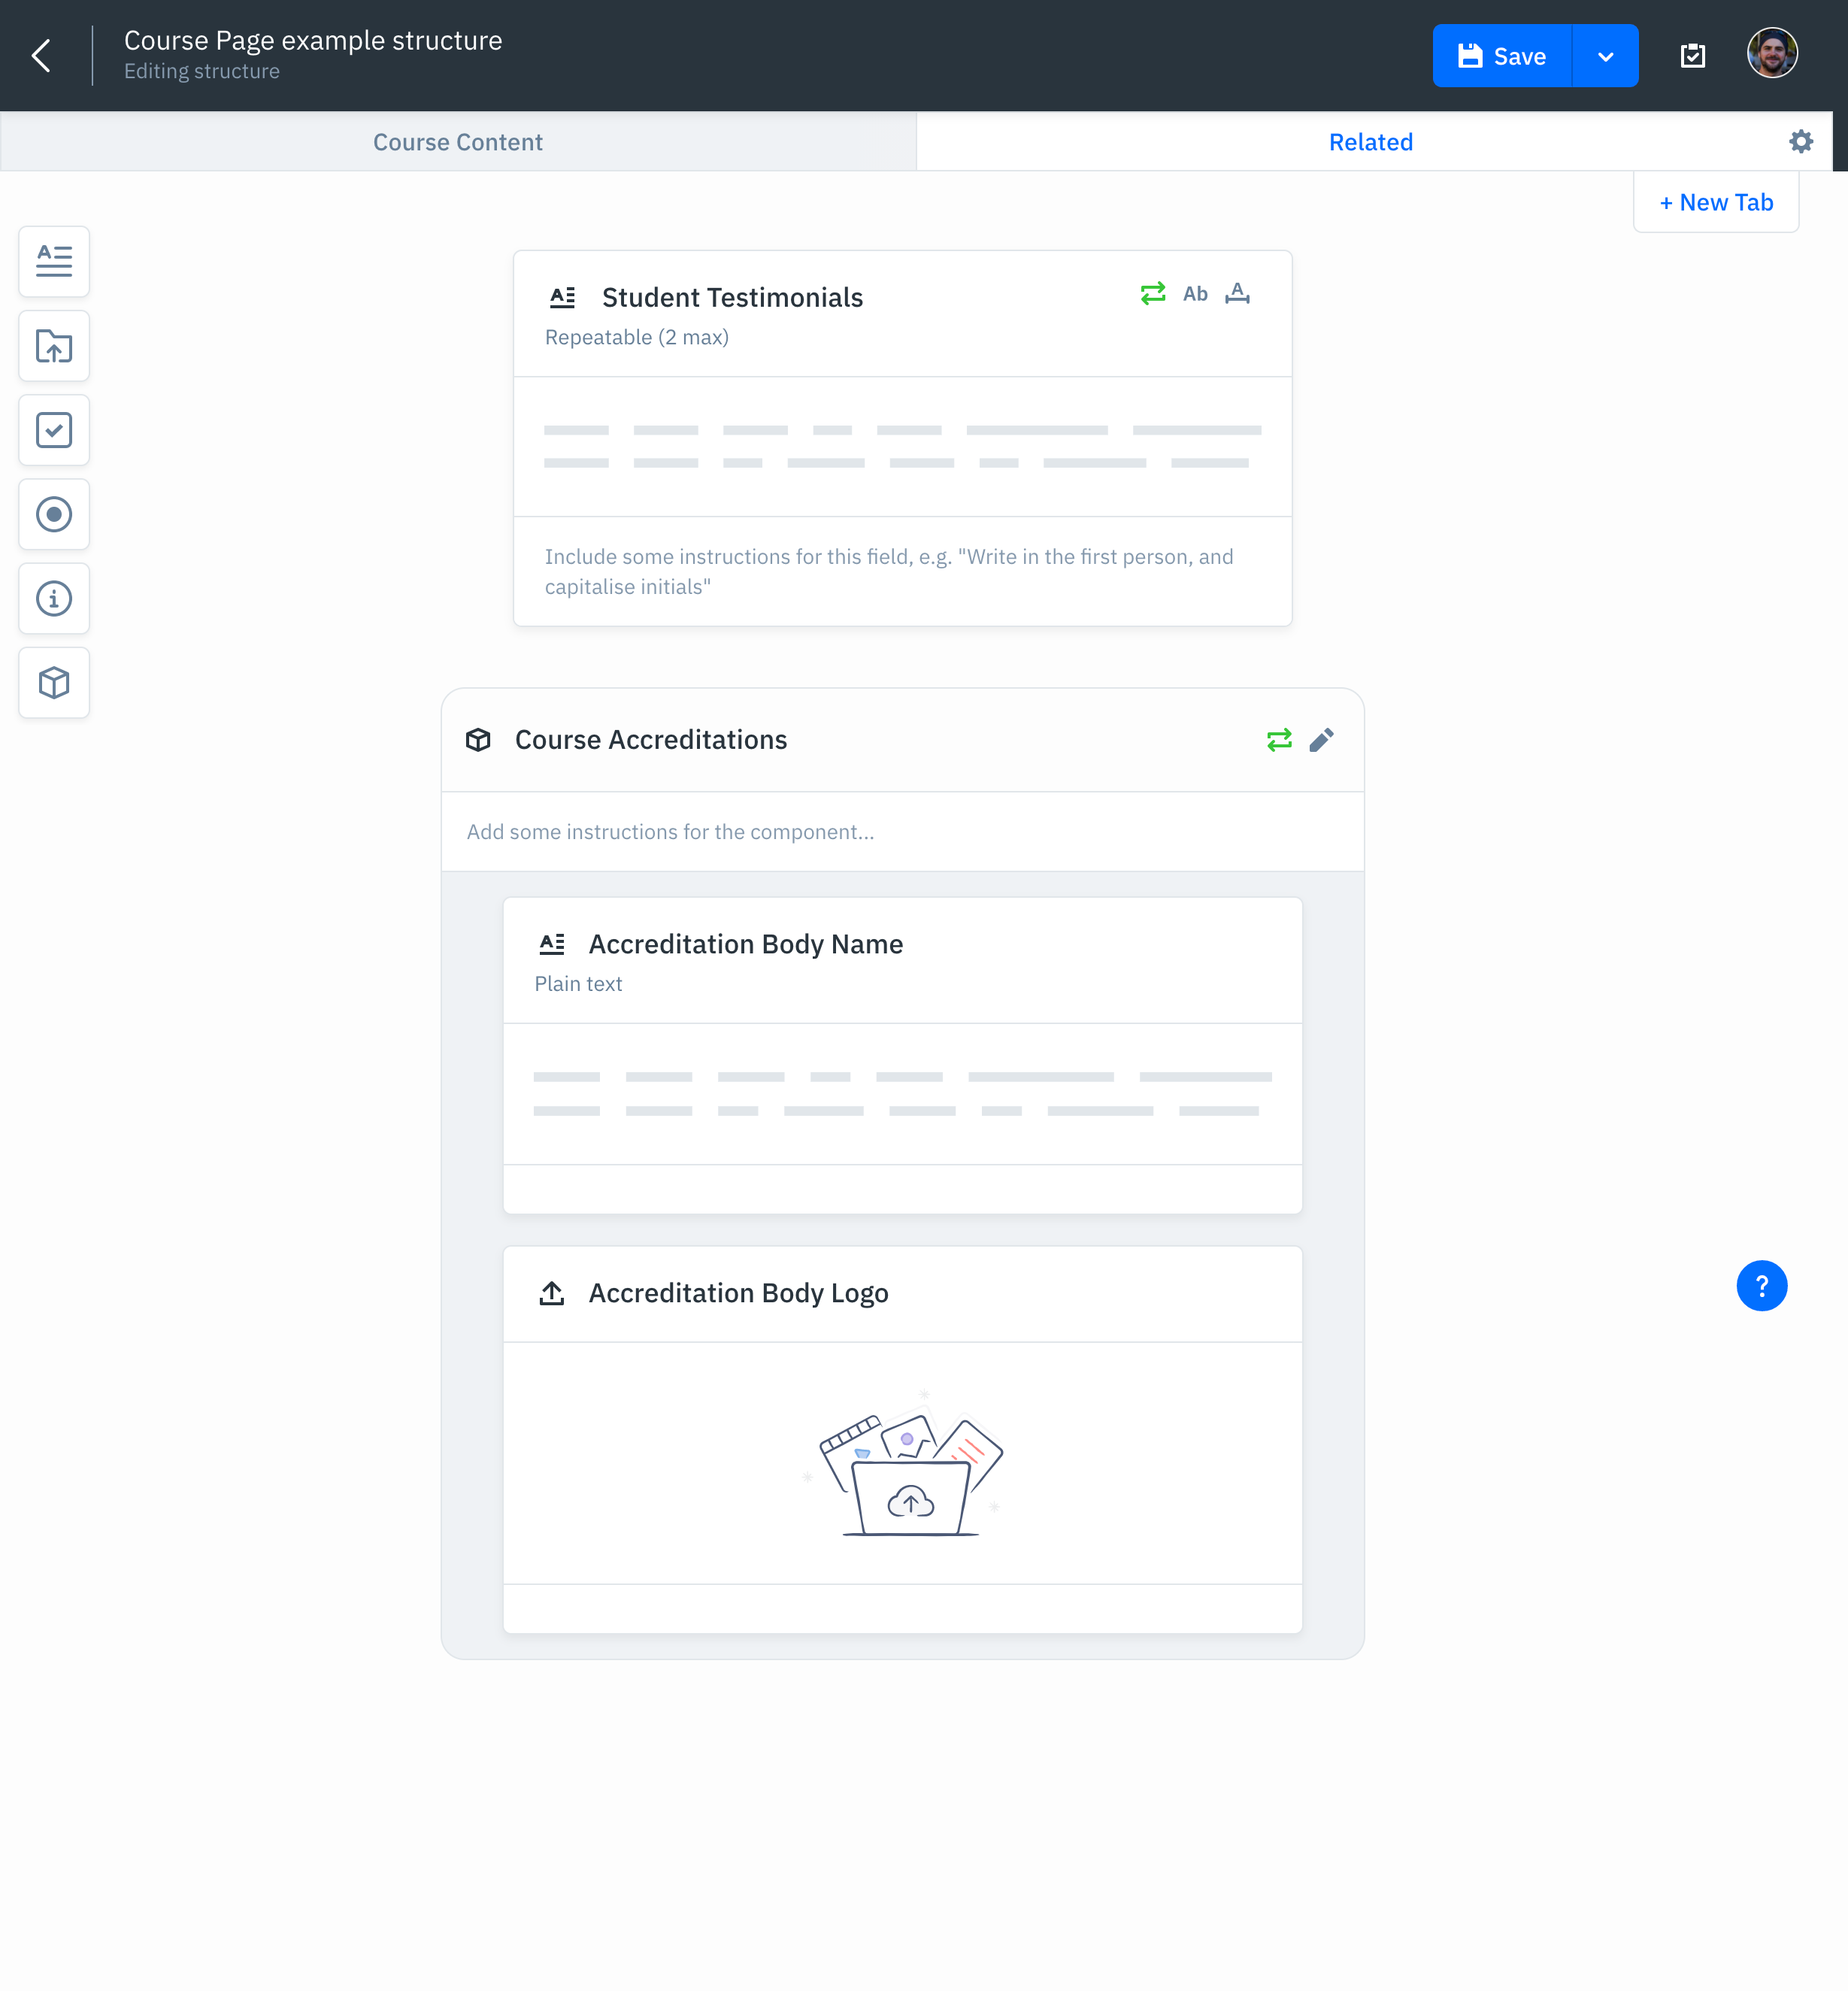Add a checkbox field from sidebar

pyautogui.click(x=54, y=430)
